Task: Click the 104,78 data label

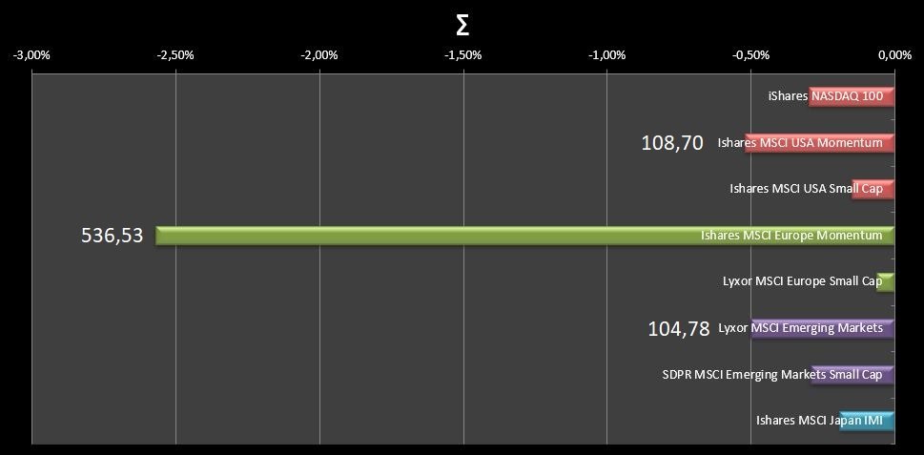Action: (x=678, y=329)
